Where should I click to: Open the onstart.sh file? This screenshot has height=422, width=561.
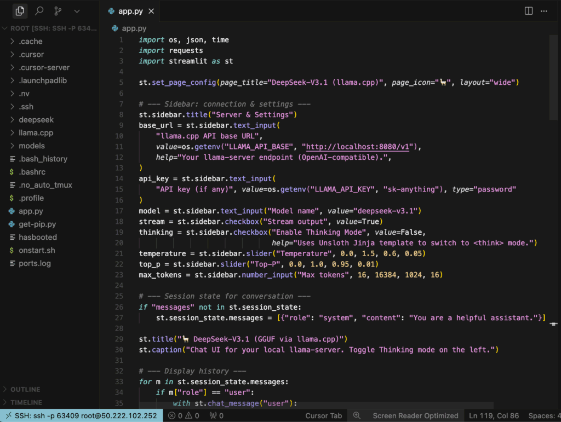(50, 250)
